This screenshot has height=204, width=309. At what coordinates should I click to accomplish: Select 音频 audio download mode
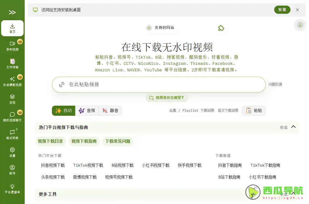(x=87, y=111)
